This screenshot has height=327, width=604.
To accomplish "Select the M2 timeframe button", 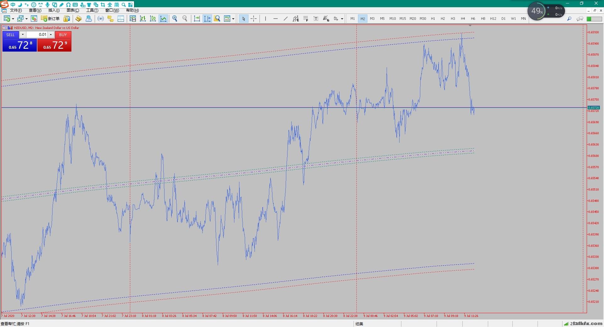I will point(363,19).
